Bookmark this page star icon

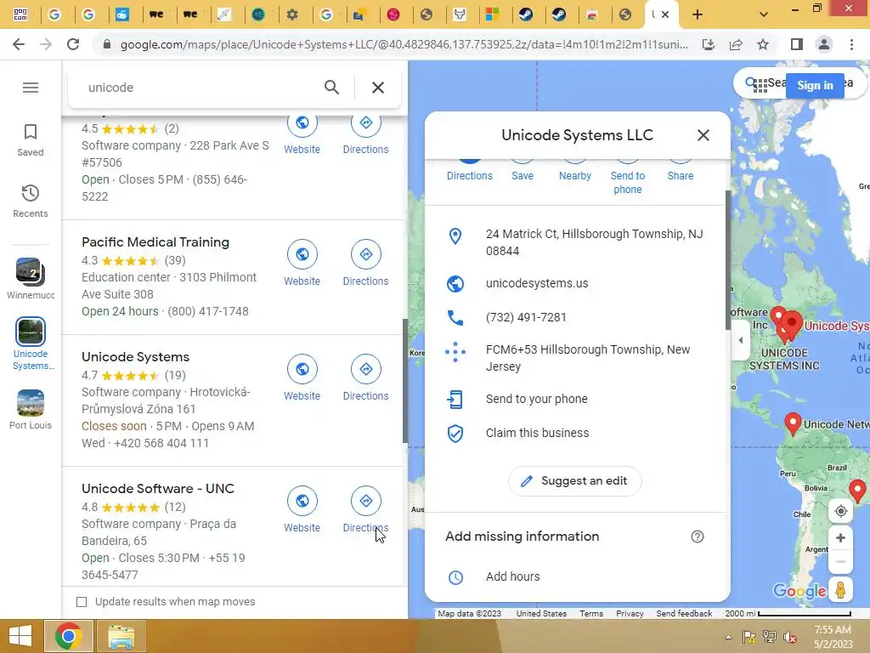point(763,44)
